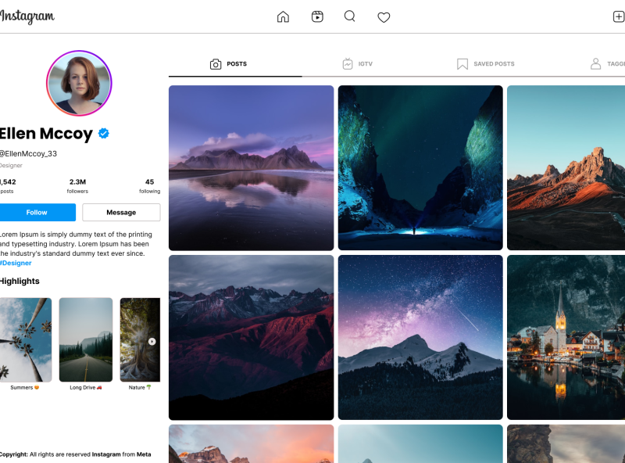Open the Reels icon in top bar
This screenshot has width=625, height=463.
coord(317,16)
